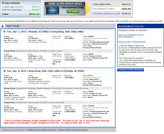Click the $799.10 total after credit
The width and height of the screenshot is (164, 134).
126,14
